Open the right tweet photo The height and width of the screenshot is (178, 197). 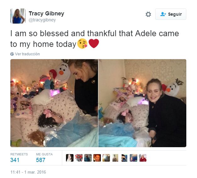[142, 103]
